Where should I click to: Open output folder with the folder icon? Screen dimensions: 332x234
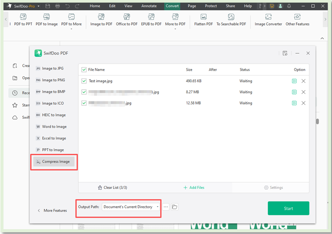(174, 207)
